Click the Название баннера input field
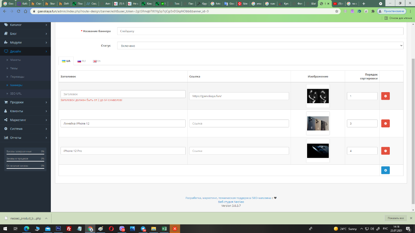The width and height of the screenshot is (415, 233). [x=260, y=31]
